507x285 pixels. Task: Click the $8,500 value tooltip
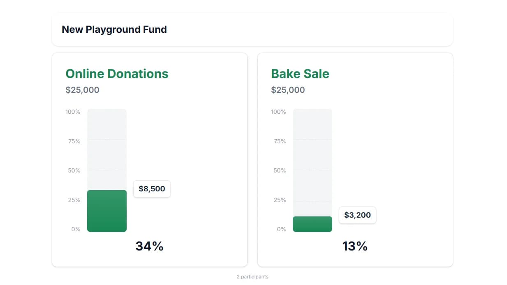coord(152,189)
